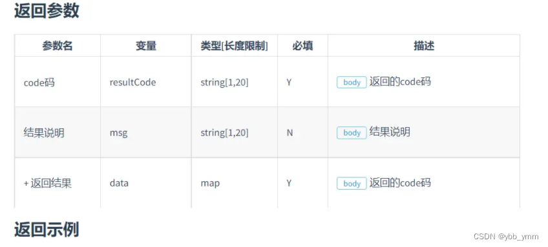This screenshot has height=247, width=548.
Task: Click the CSDN @ybb_ymm watermark
Action: pos(506,237)
